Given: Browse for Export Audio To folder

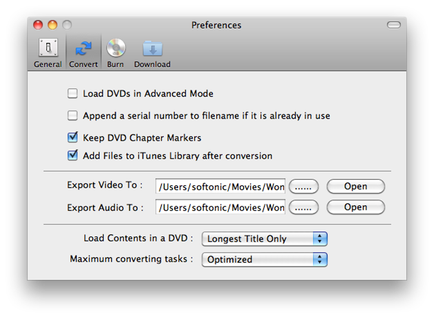Looking at the screenshot, I should pos(303,207).
